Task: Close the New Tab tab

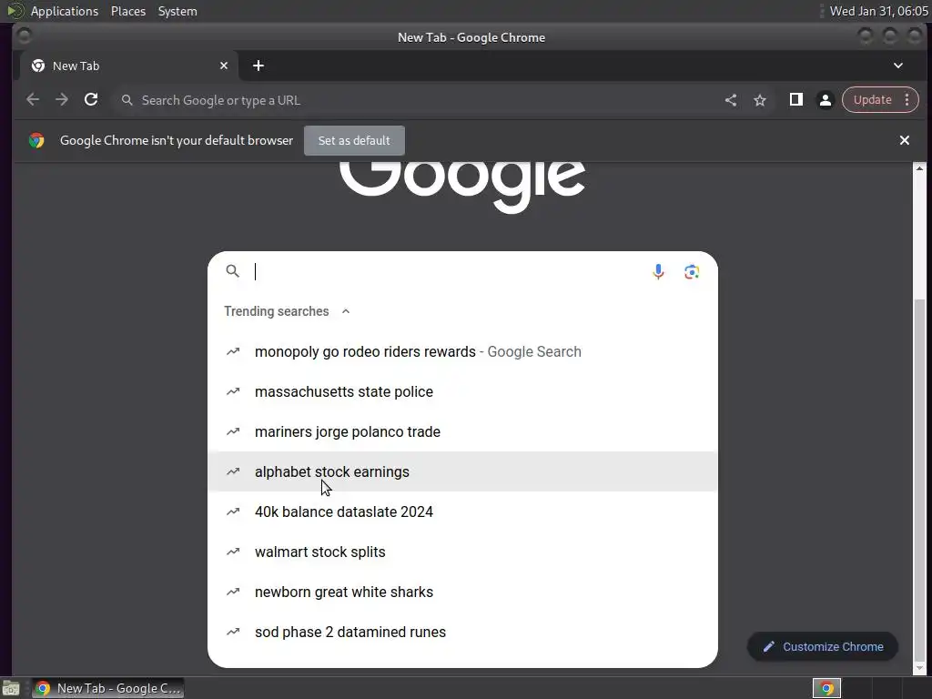Action: click(x=224, y=66)
